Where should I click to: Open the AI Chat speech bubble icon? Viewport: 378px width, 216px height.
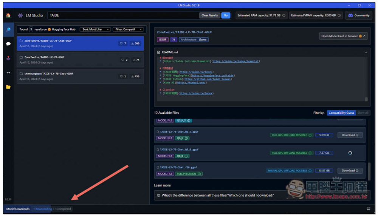pyautogui.click(x=8, y=43)
